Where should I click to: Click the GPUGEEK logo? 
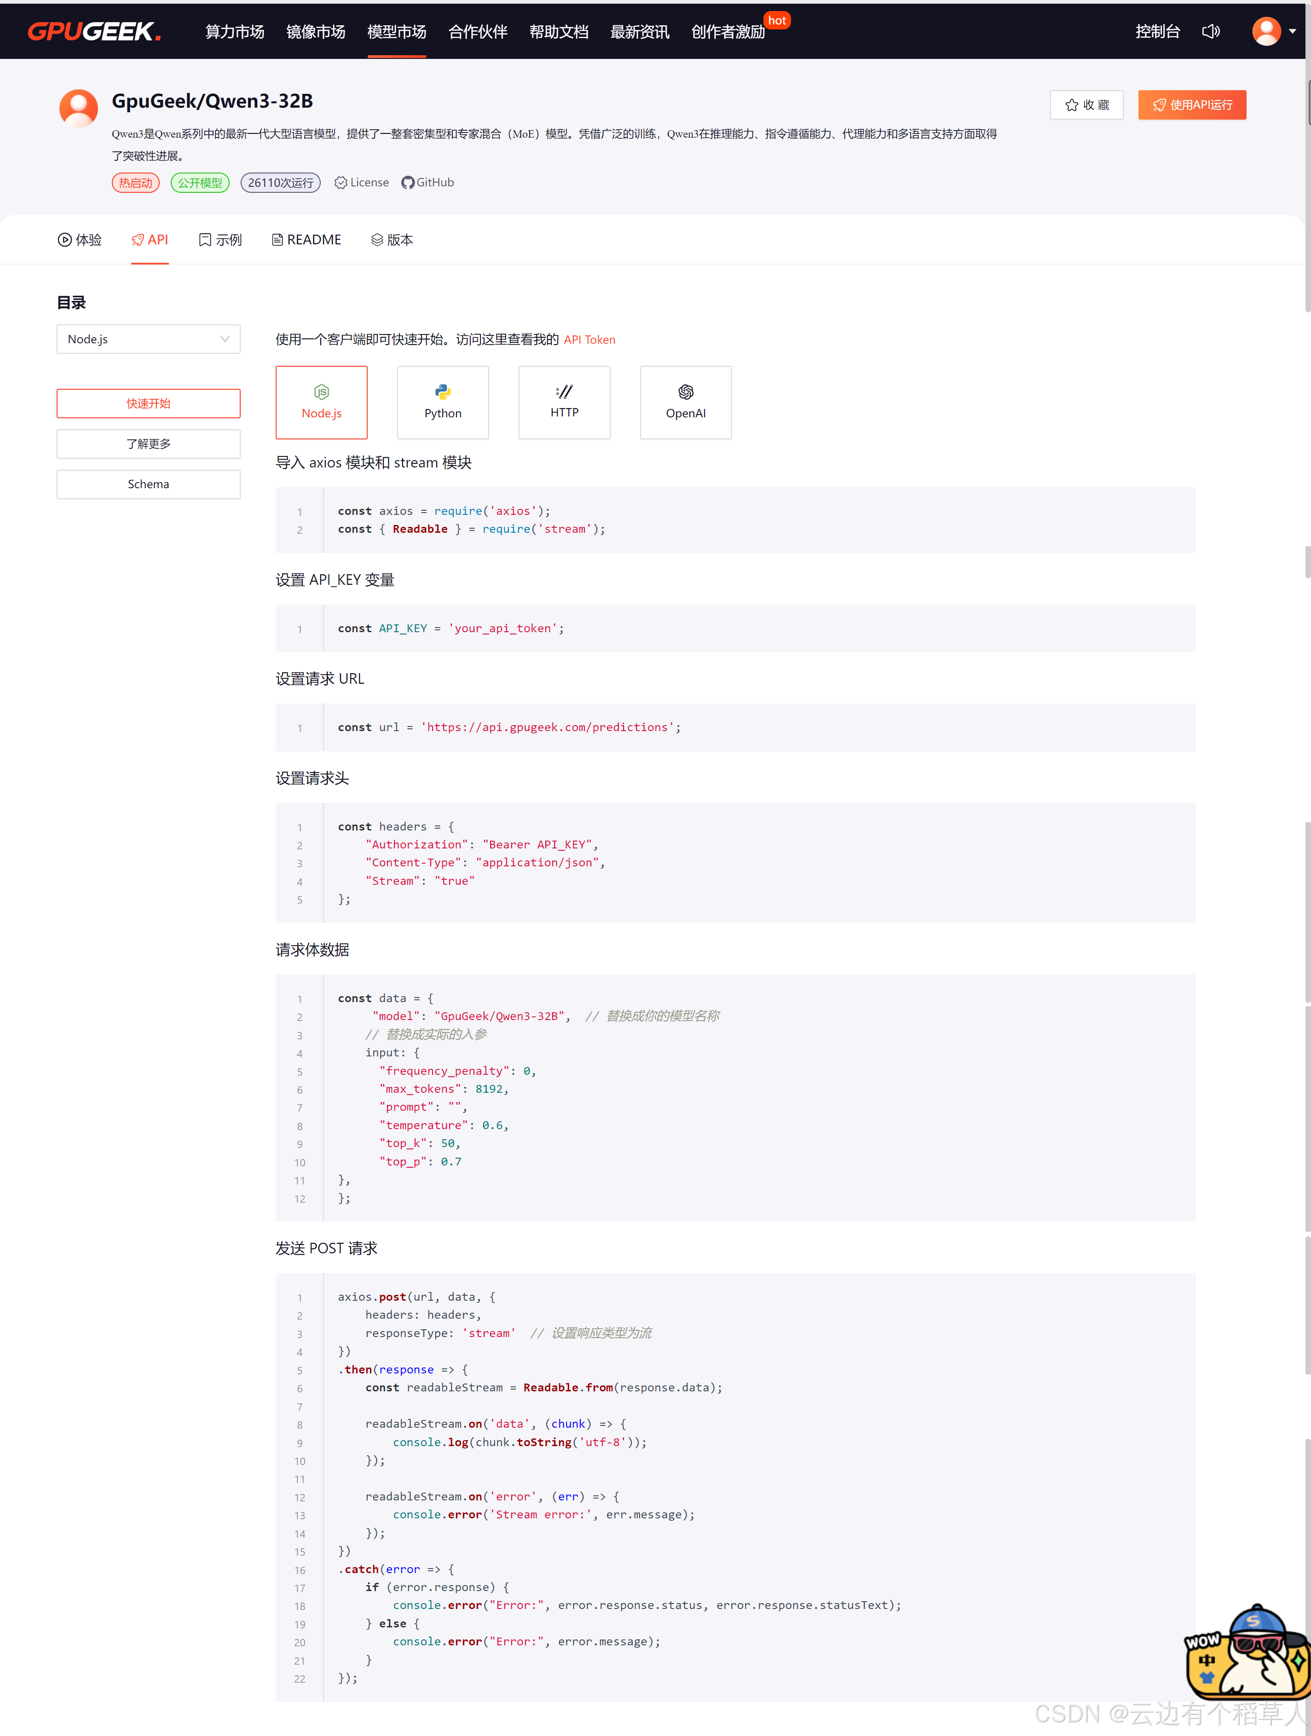[x=94, y=31]
